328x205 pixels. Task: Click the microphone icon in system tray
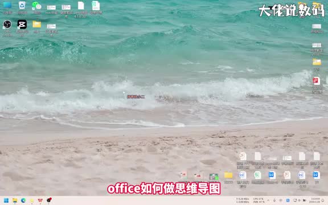[274, 200]
